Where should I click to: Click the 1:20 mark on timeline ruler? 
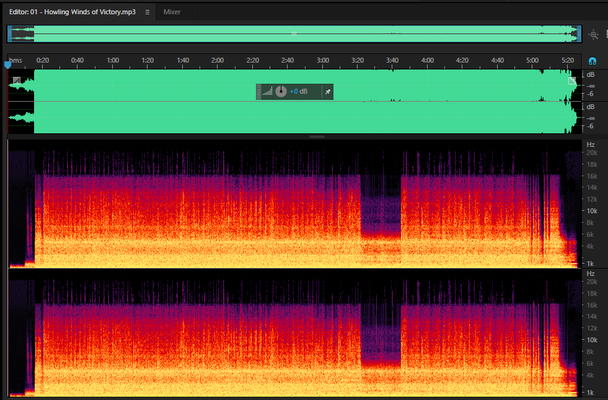click(x=148, y=60)
